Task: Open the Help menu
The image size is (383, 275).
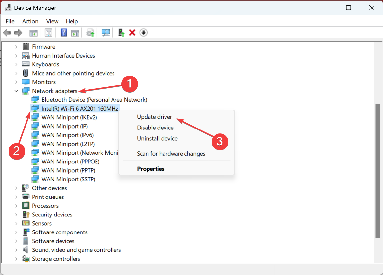Action: click(x=72, y=21)
